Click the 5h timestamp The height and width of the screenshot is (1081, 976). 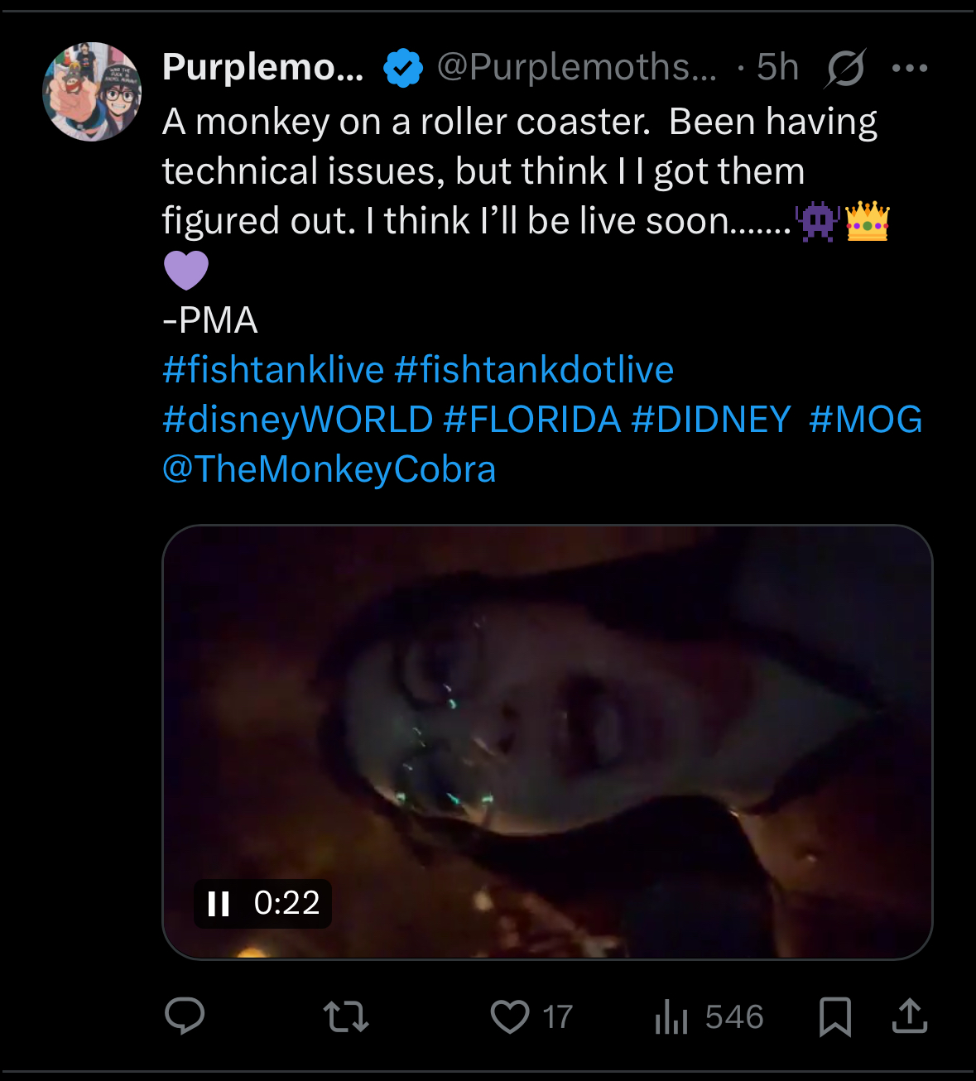777,67
